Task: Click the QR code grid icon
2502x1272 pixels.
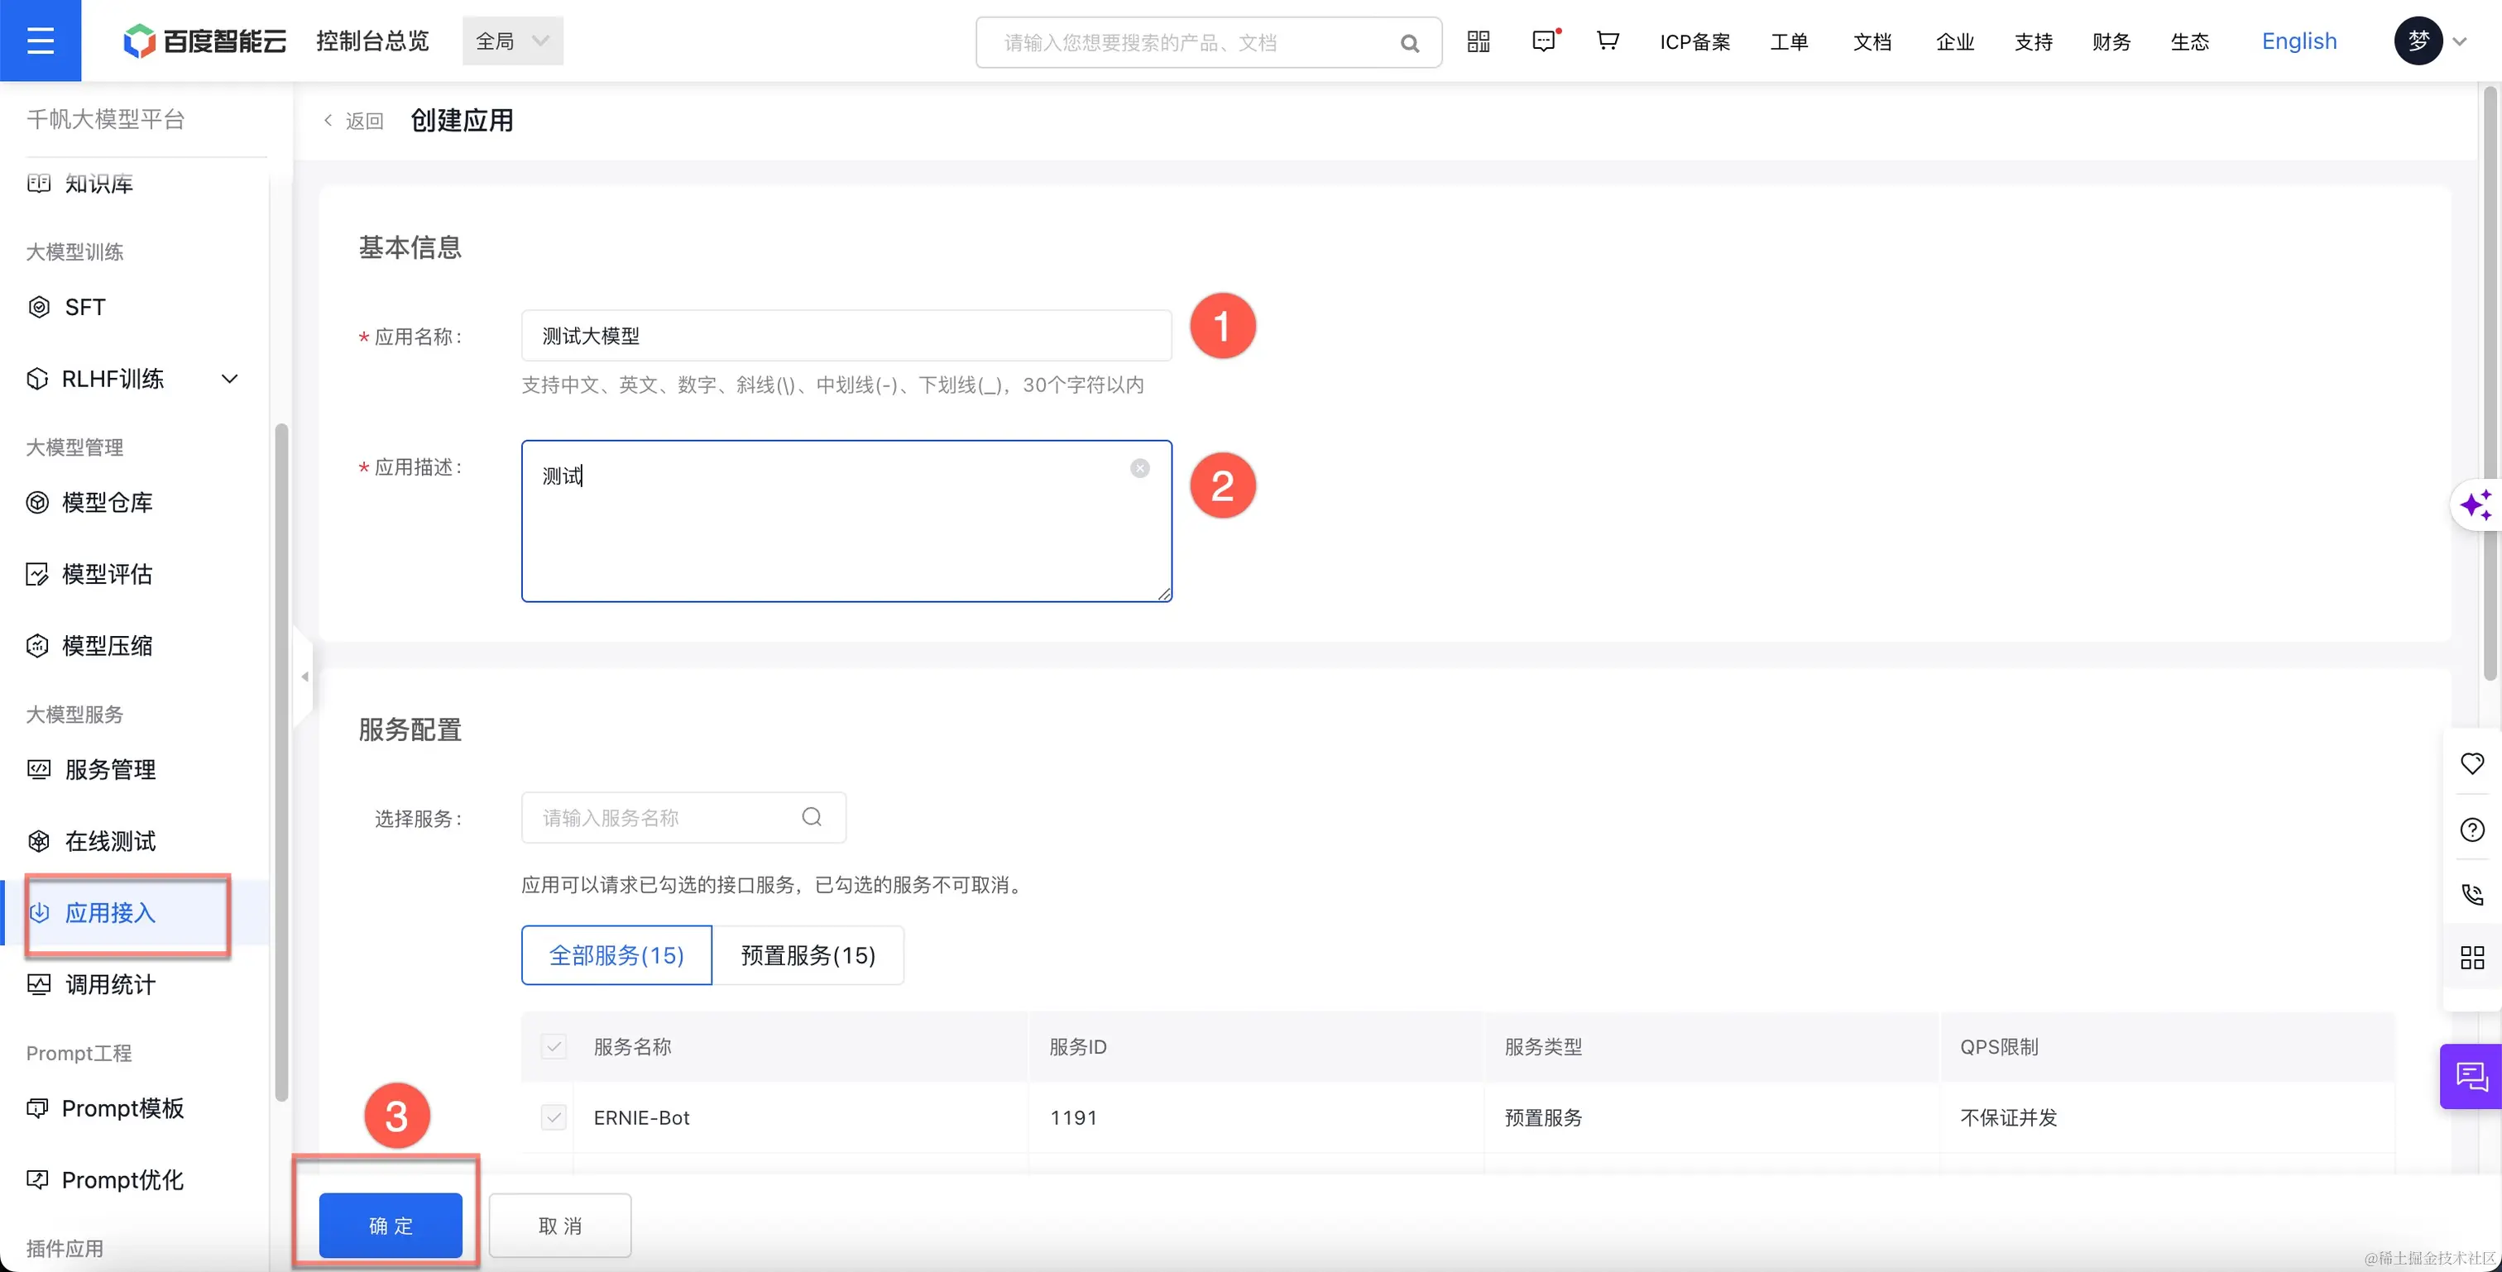Action: click(1479, 41)
